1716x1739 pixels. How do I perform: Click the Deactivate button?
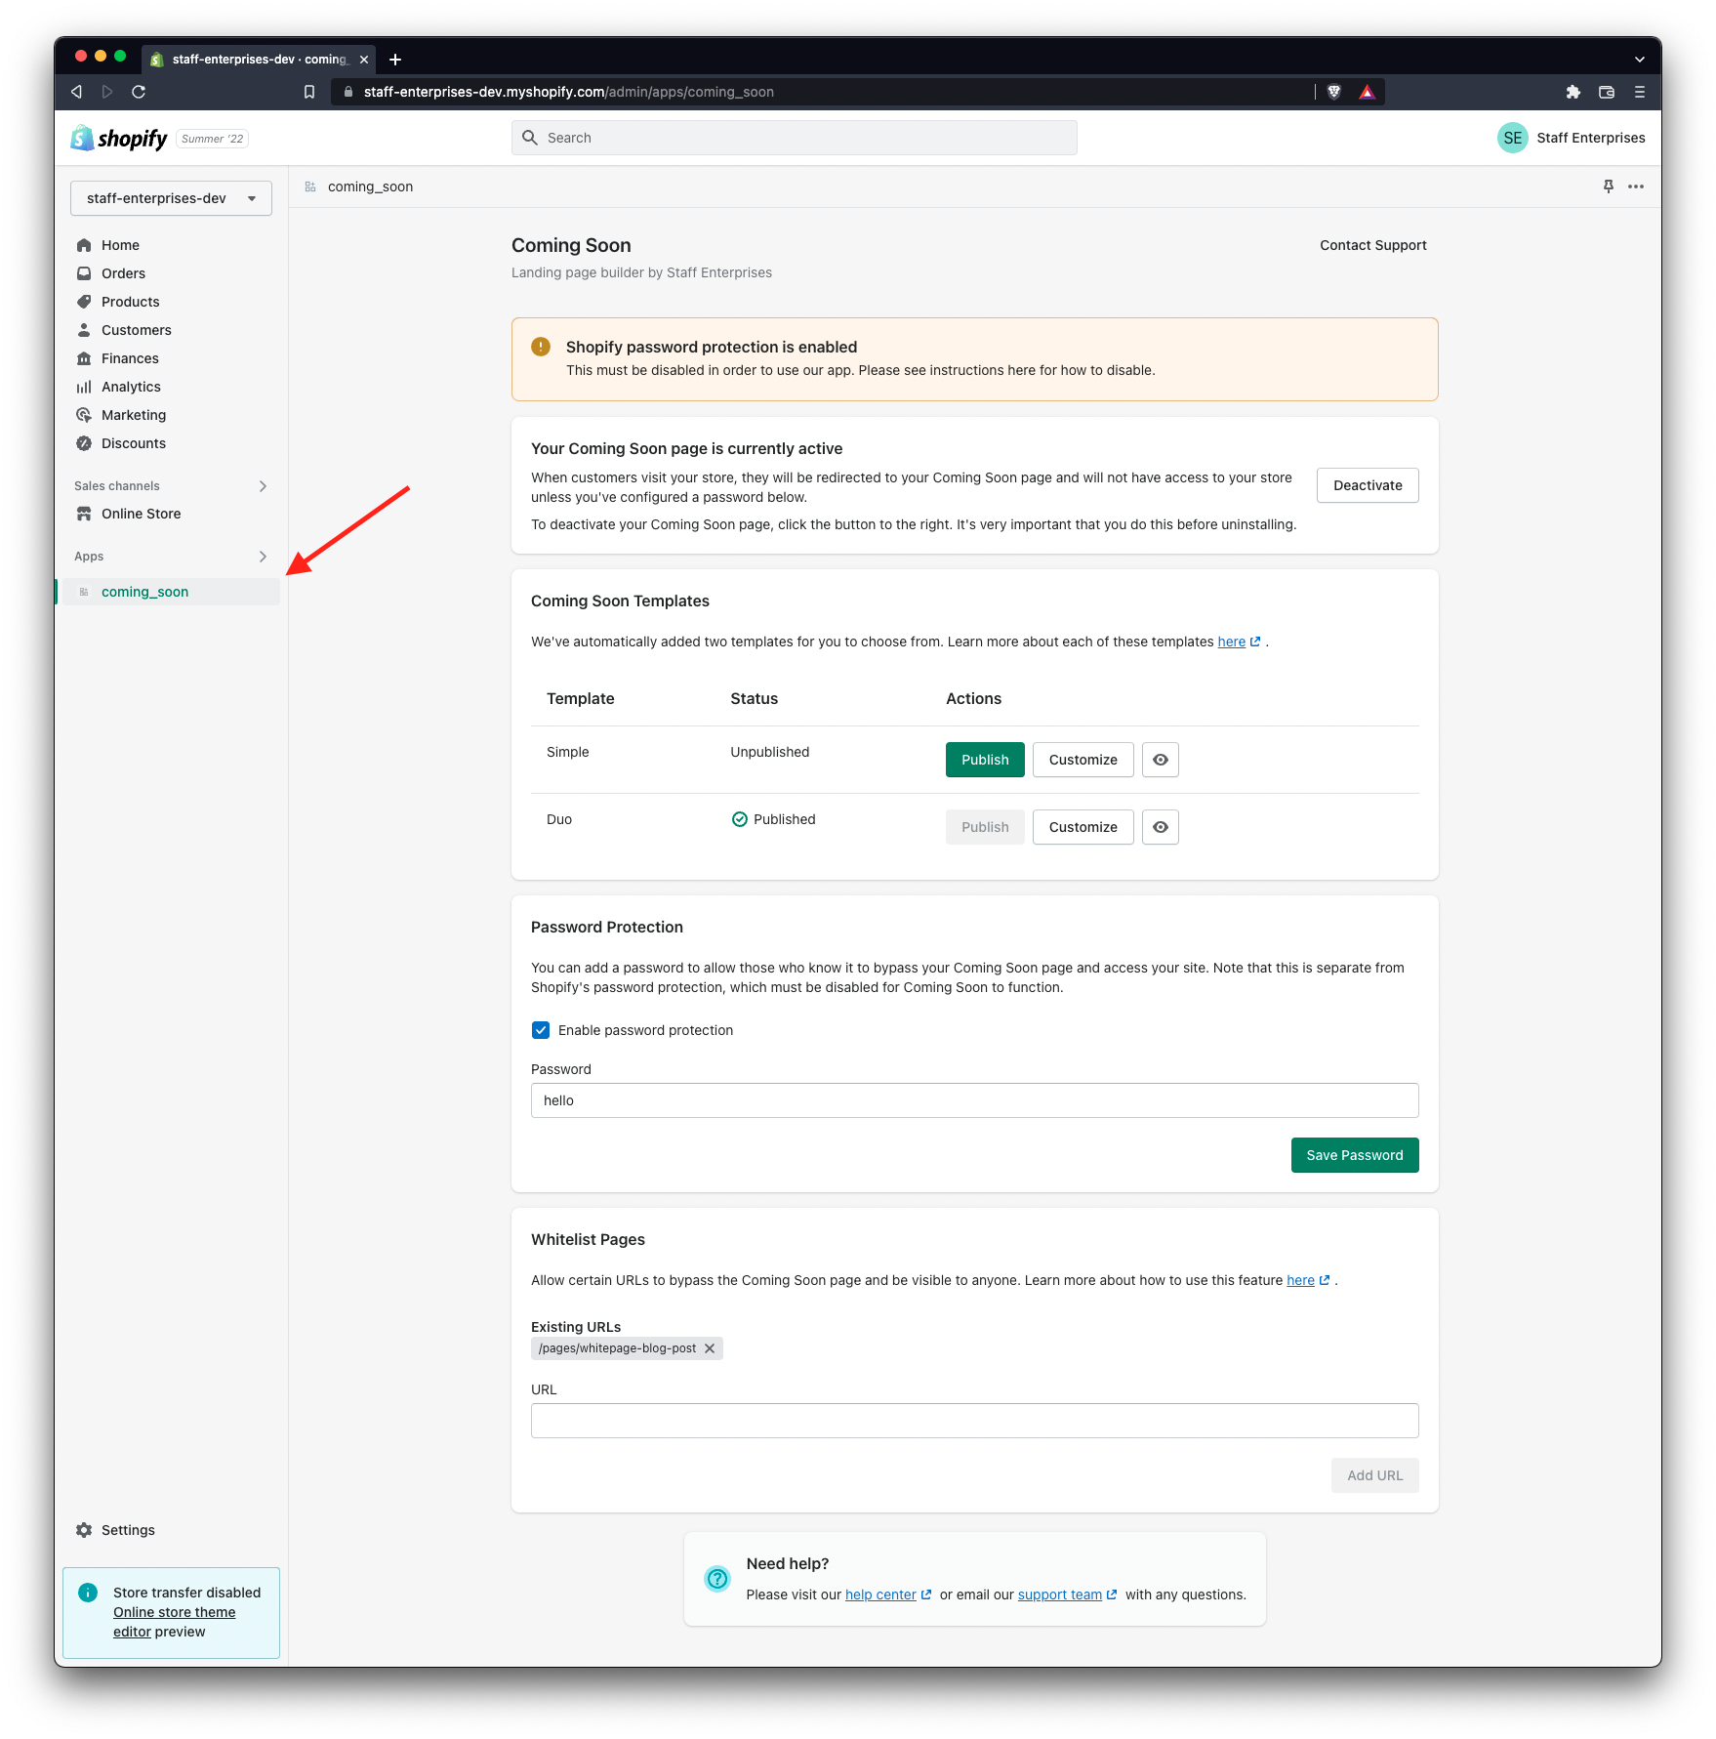[1367, 485]
